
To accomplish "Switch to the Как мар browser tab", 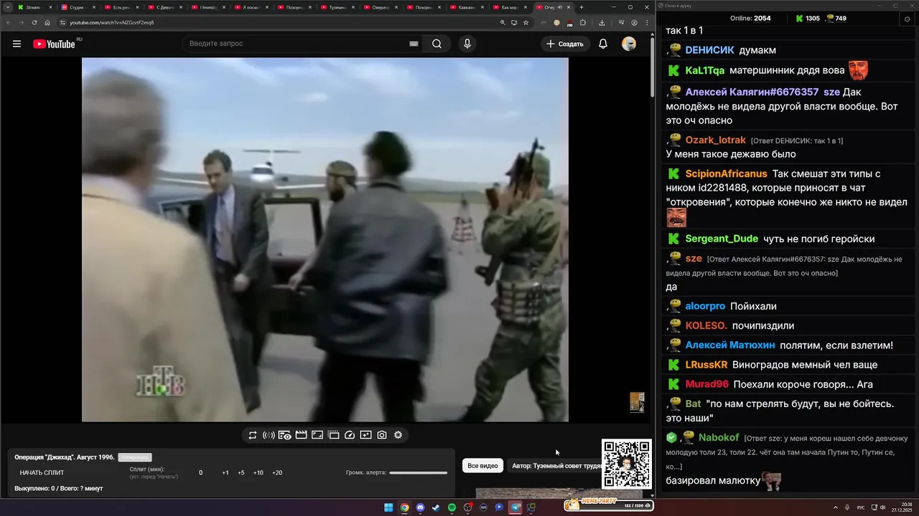I will click(x=510, y=7).
